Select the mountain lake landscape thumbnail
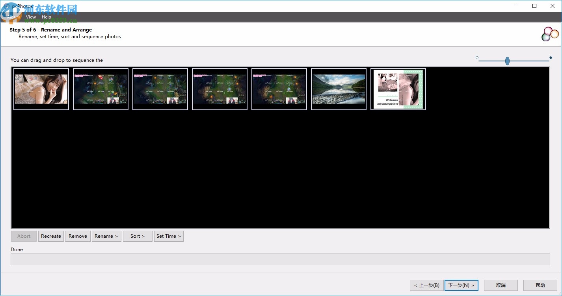Viewport: 562px width, 296px height. (x=339, y=89)
